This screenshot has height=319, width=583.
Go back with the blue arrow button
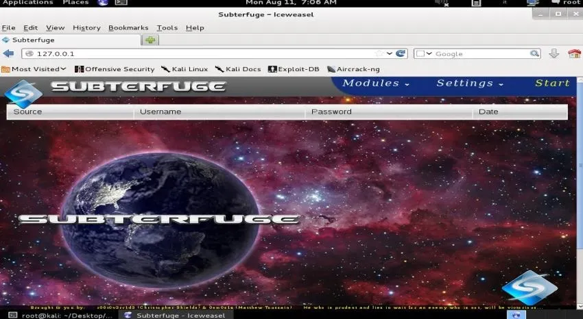coord(8,54)
